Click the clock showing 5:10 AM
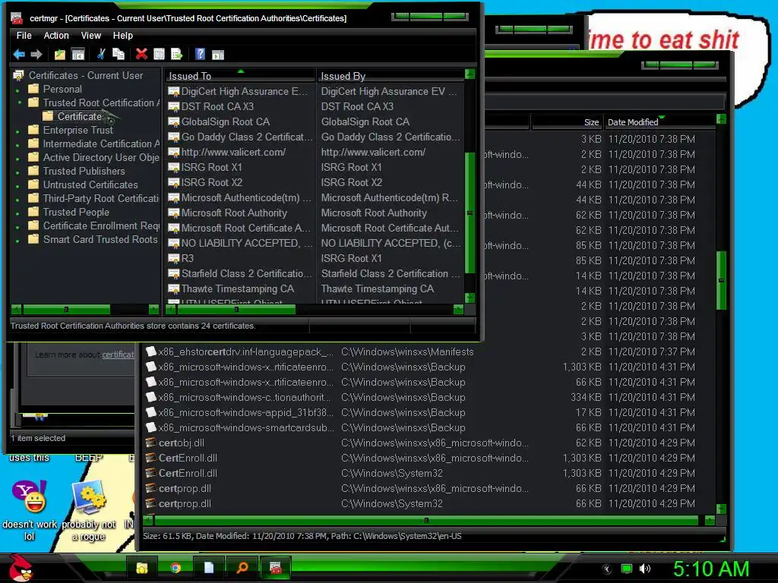Screen dimensions: 778x583 point(710,569)
